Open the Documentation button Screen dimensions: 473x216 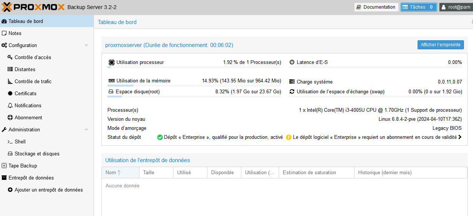point(376,7)
